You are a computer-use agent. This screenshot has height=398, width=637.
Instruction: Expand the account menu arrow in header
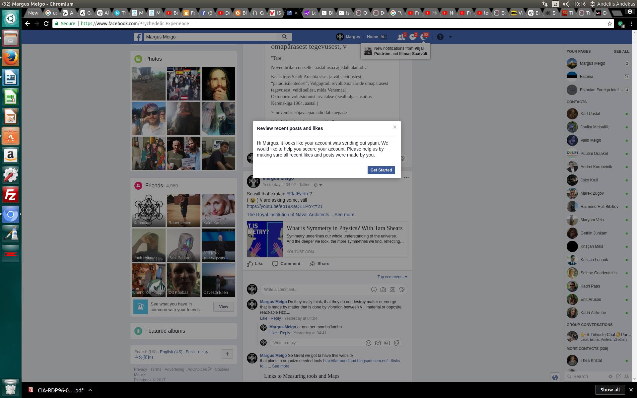point(450,37)
